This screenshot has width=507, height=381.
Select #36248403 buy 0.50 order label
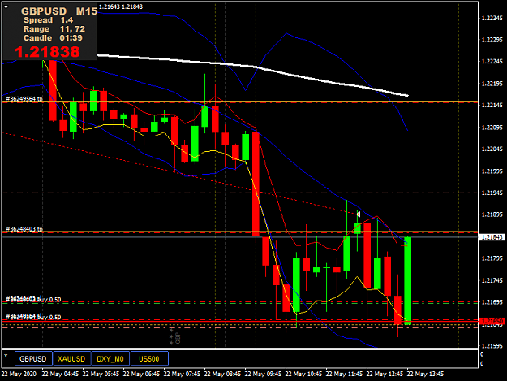[33, 299]
